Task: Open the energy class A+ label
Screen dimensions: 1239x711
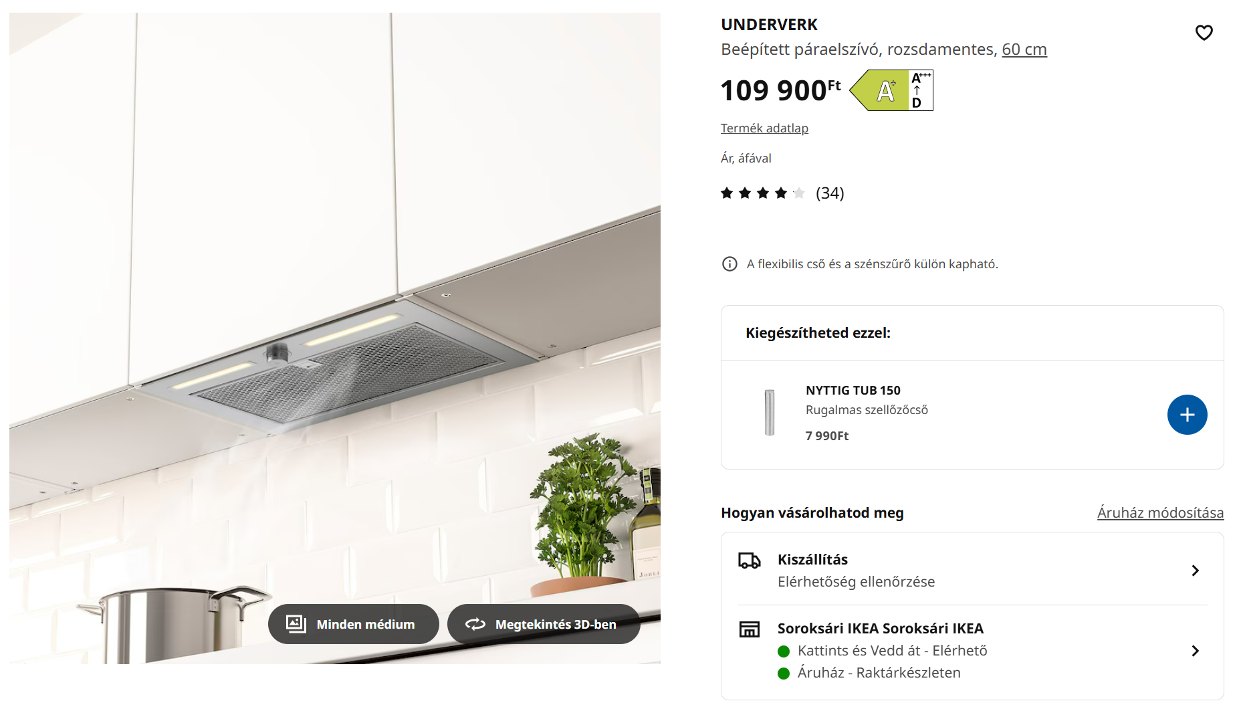Action: (891, 90)
